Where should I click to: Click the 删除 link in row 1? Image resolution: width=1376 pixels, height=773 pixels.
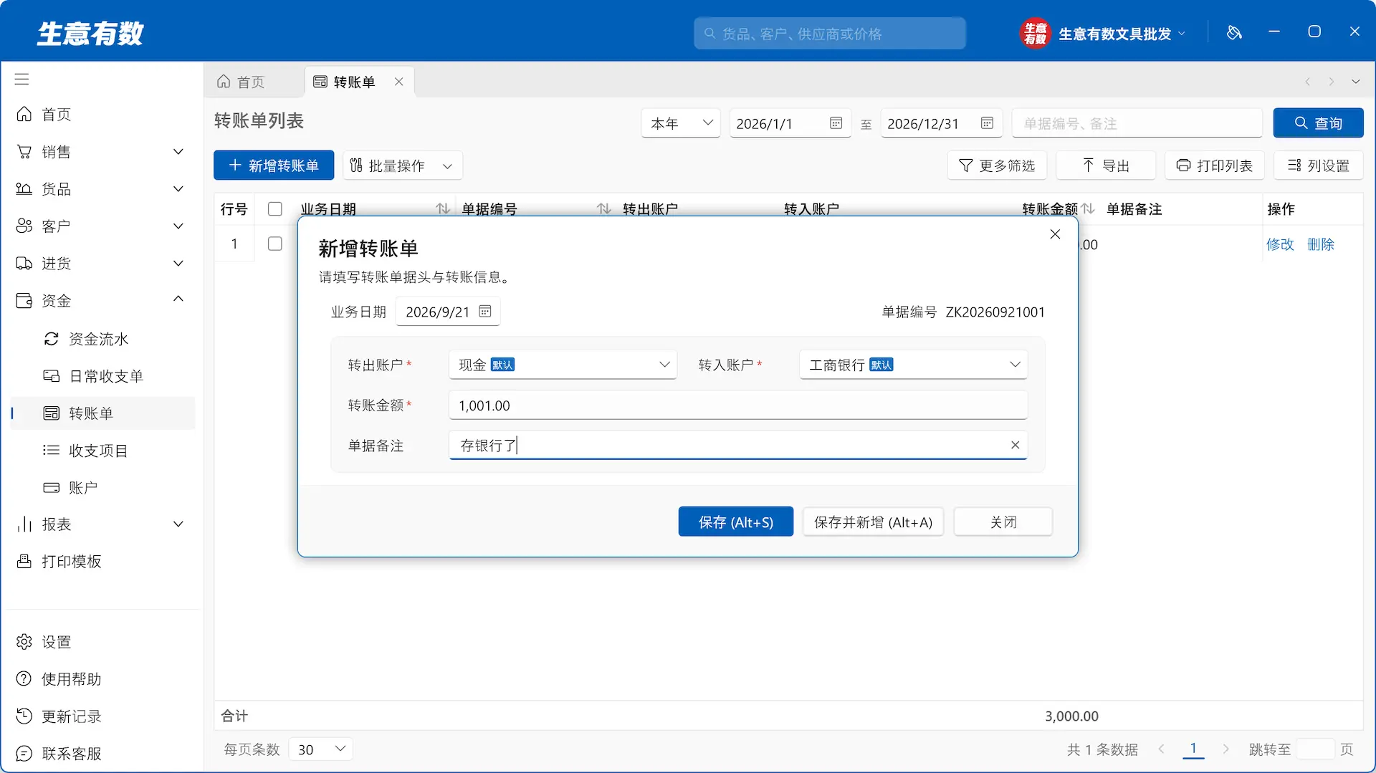coord(1320,244)
